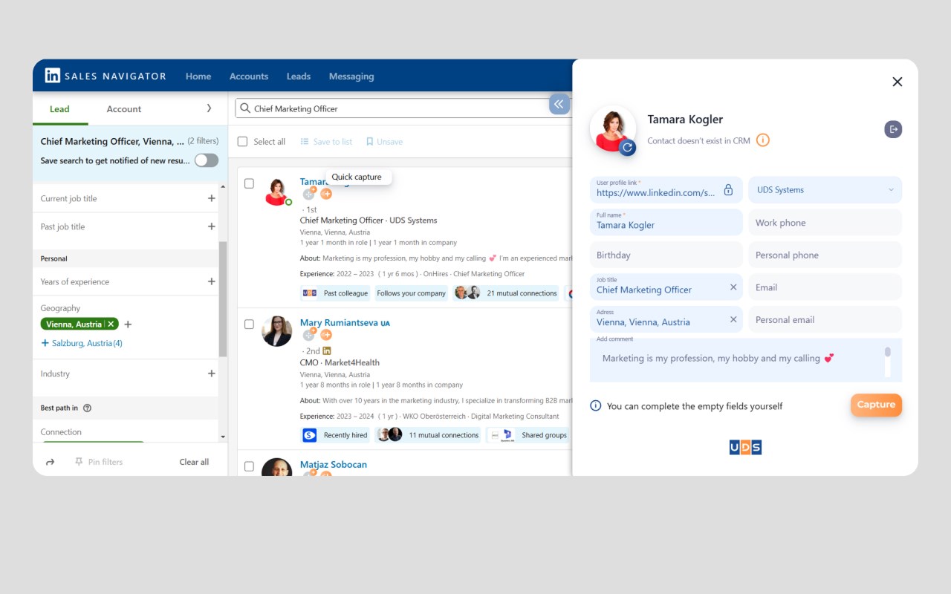Collapse the side panel with double-chevron button
The image size is (951, 594).
tap(559, 104)
